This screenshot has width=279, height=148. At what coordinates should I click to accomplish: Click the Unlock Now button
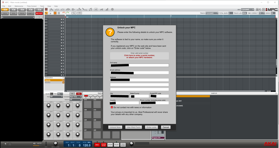pyautogui.click(x=115, y=127)
